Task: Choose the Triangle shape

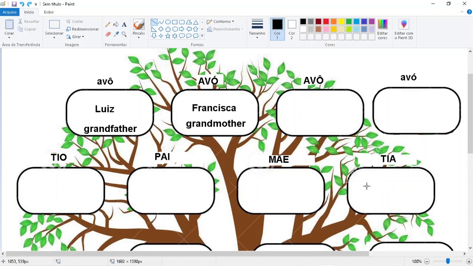Action: point(196,22)
